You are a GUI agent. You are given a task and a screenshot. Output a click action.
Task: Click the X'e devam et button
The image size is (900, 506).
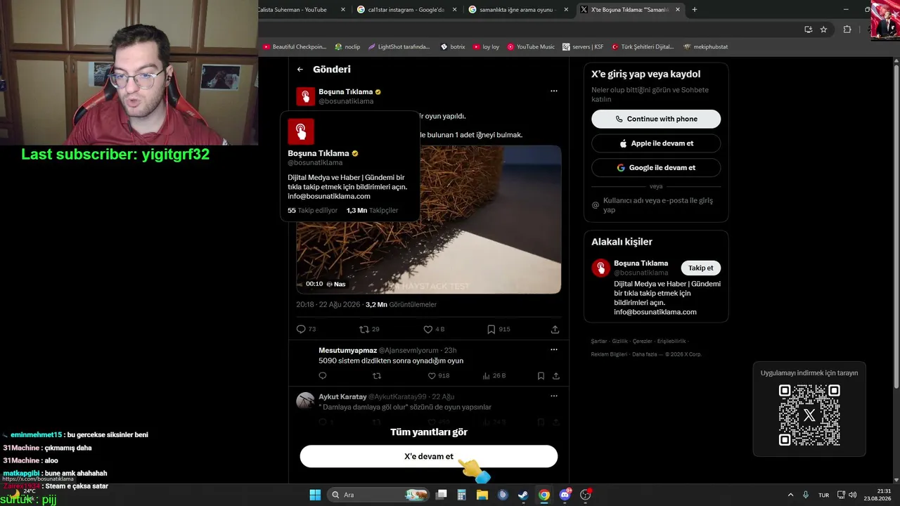[x=429, y=456]
